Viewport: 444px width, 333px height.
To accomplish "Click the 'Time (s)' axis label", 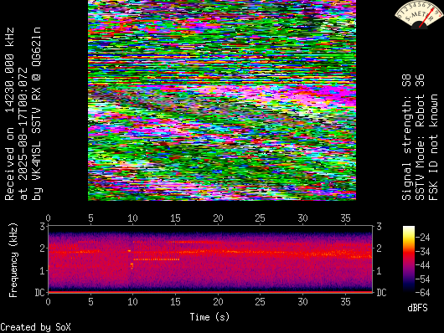I will (x=209, y=317).
